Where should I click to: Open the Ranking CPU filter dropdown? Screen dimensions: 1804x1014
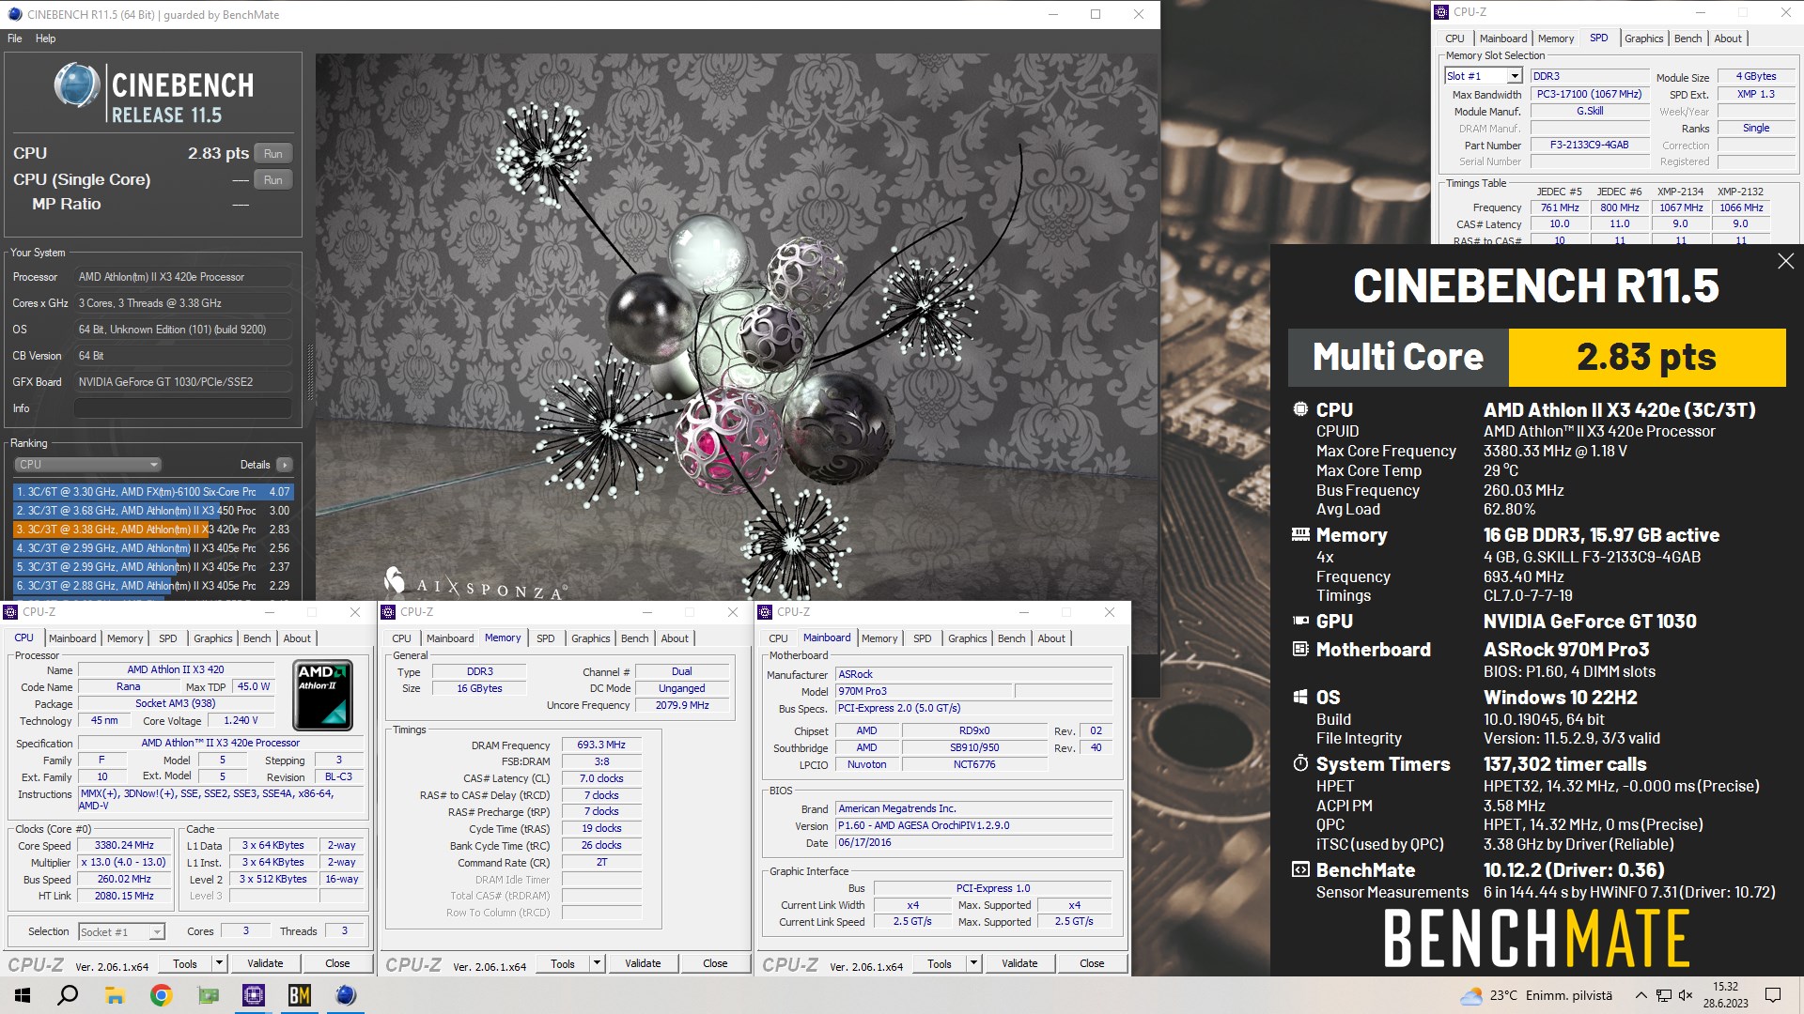[87, 465]
